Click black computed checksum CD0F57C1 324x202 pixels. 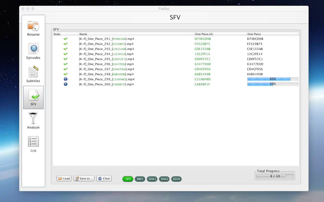[x=255, y=59]
